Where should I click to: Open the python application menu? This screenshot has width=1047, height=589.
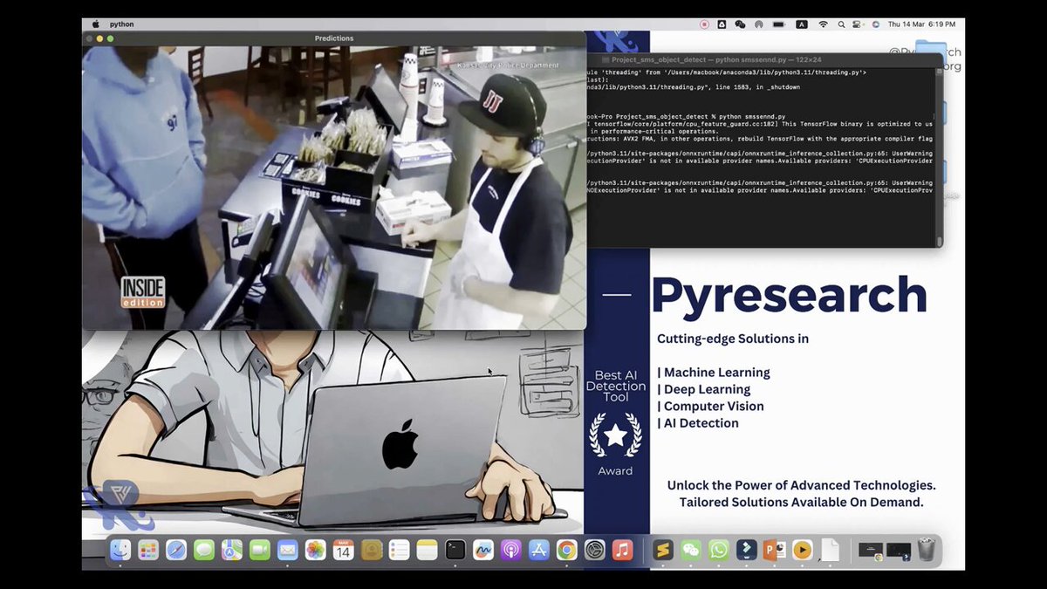click(x=122, y=24)
